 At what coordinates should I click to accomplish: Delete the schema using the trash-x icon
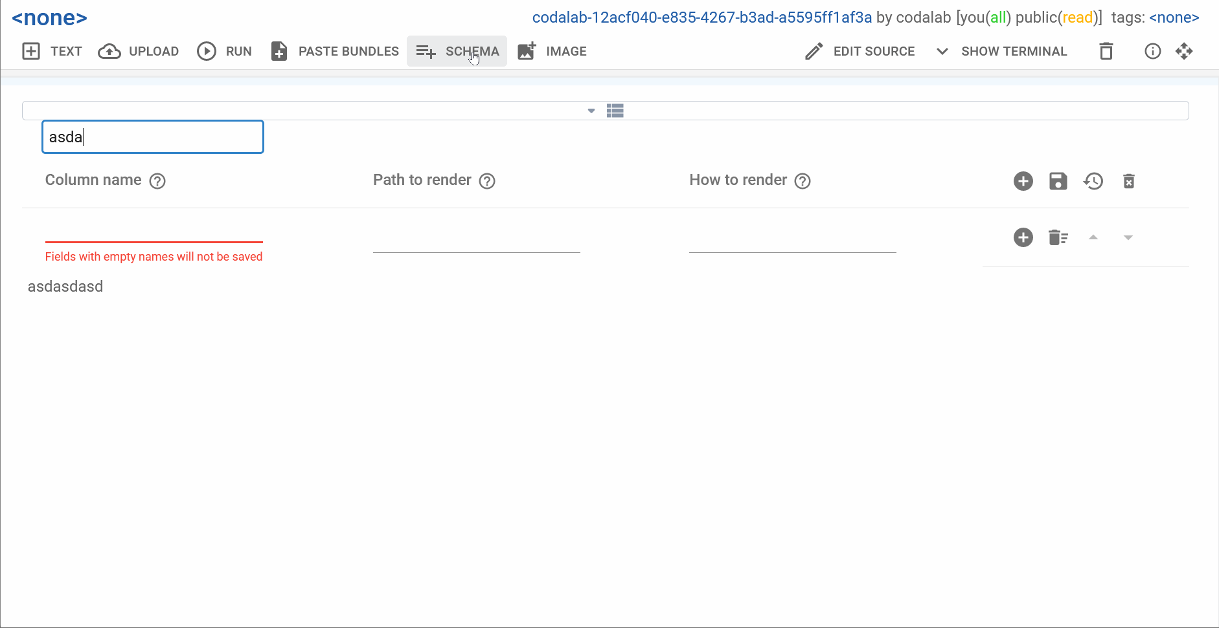[x=1129, y=181]
